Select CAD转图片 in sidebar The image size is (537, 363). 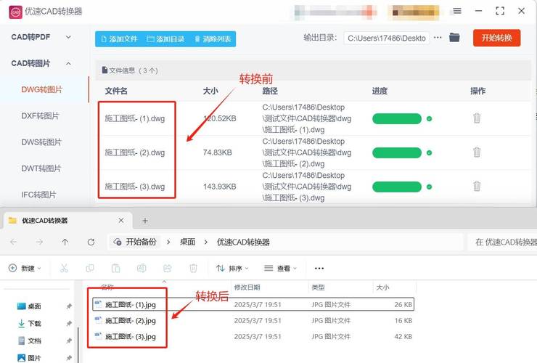[30, 63]
